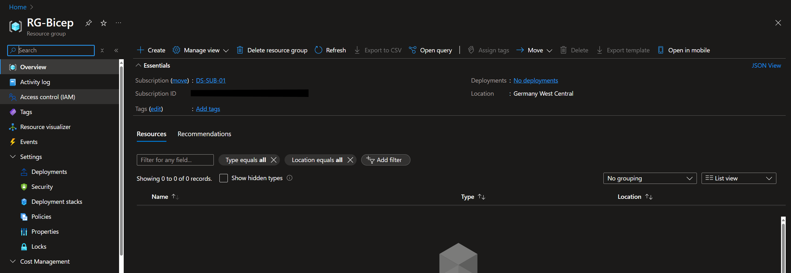Remove the Type equals all filter
Viewport: 791px width, 273px height.
(274, 160)
